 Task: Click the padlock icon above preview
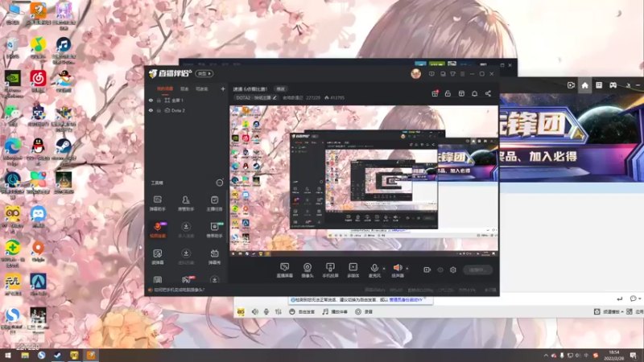tap(448, 93)
